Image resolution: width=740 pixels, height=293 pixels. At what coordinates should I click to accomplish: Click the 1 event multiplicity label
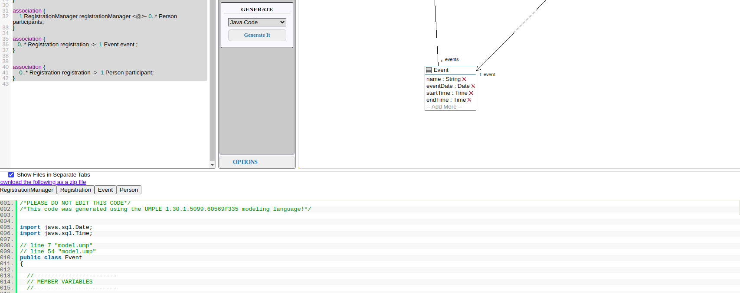pos(487,75)
